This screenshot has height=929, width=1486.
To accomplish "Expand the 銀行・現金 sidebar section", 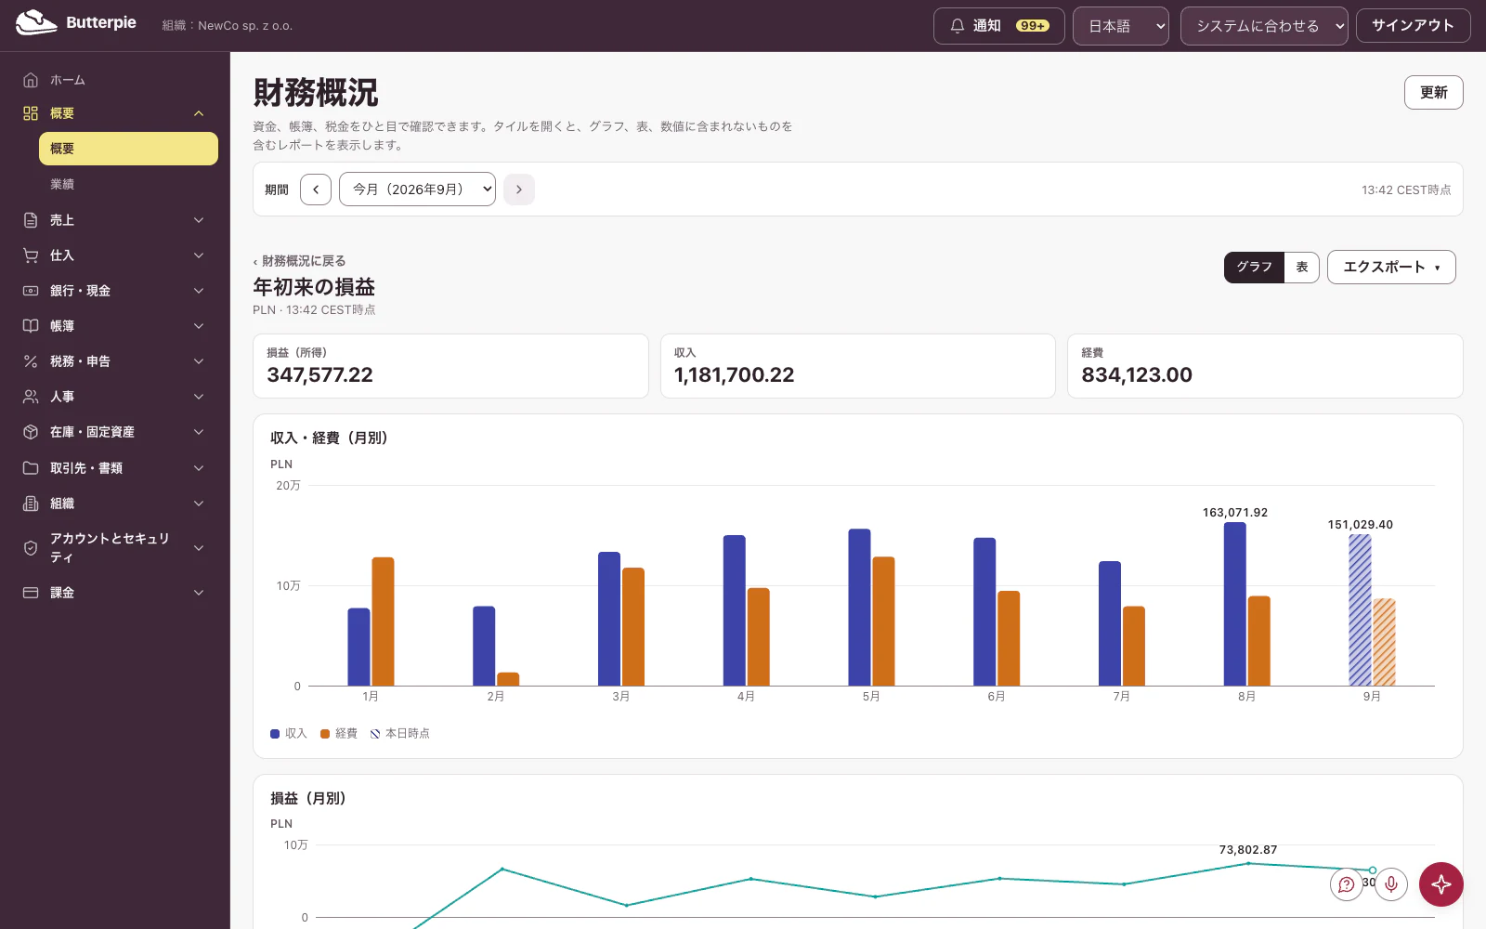I will point(115,291).
